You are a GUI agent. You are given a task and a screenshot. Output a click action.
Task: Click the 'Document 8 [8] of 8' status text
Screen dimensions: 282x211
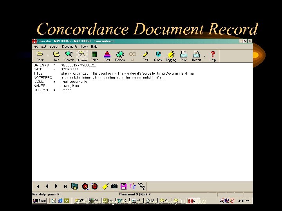tap(135, 195)
